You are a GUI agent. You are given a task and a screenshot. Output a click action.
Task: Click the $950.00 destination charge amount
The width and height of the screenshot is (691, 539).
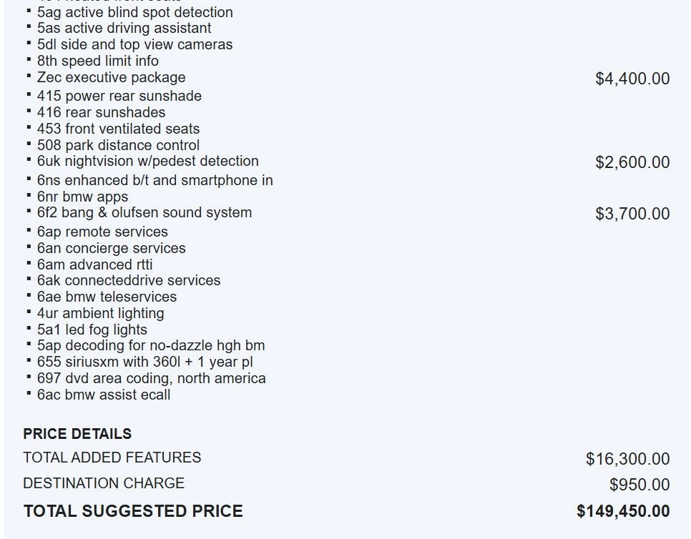pyautogui.click(x=639, y=485)
